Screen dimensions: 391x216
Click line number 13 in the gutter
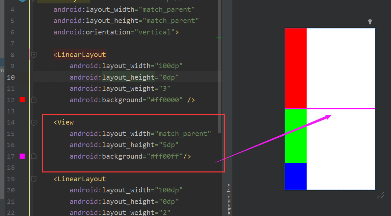[11, 111]
